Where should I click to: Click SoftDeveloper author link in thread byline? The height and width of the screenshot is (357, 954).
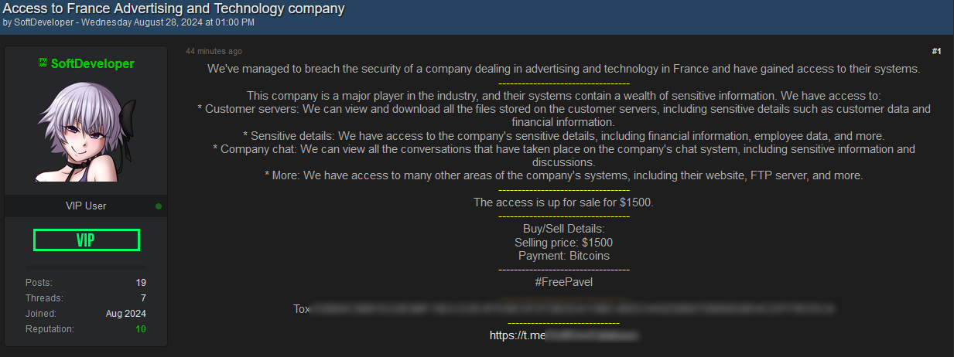point(43,22)
